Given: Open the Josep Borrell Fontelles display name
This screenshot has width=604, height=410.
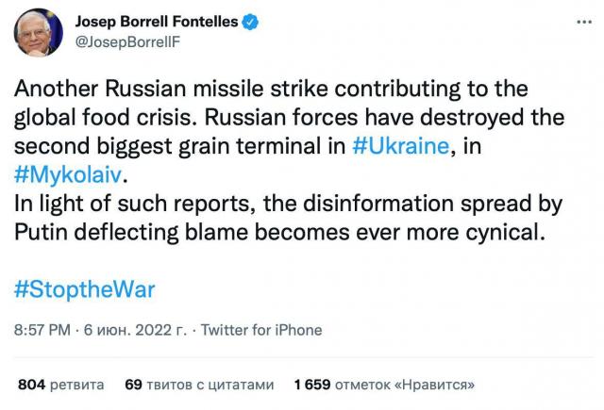Looking at the screenshot, I should click(155, 21).
